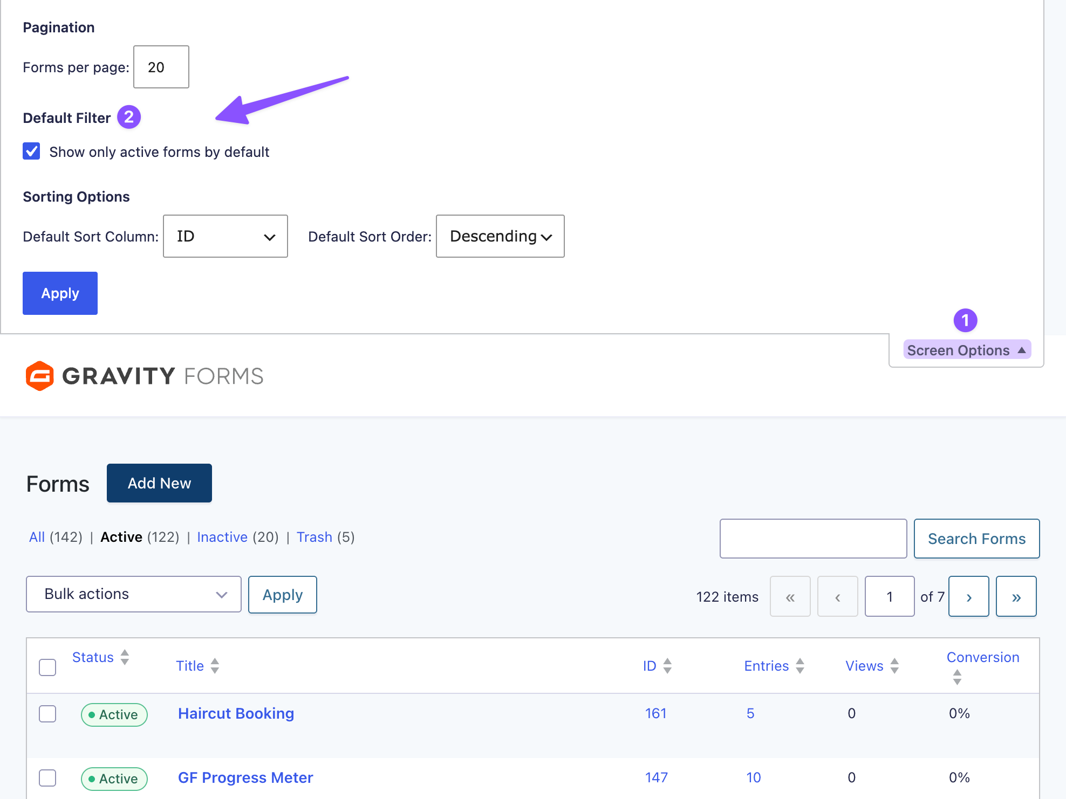Click the Title column sort arrows
The height and width of the screenshot is (799, 1066).
[215, 666]
